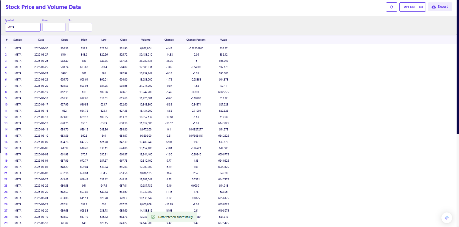The height and width of the screenshot is (227, 459).
Task: Click the Vwap column header
Action: 224,40
